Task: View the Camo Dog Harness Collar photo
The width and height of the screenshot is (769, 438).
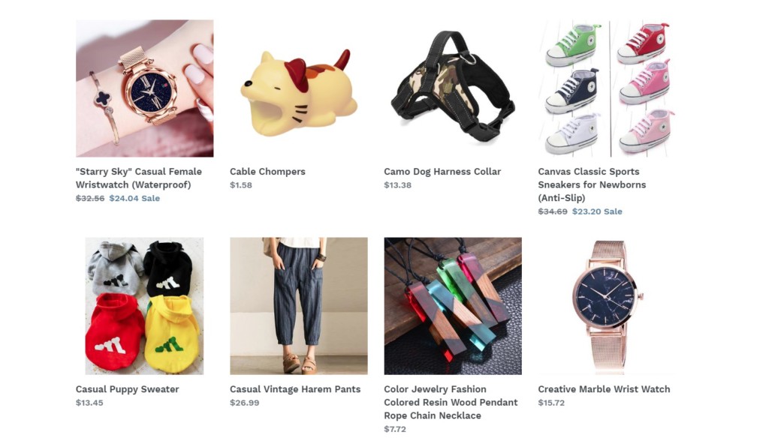Action: pos(453,88)
